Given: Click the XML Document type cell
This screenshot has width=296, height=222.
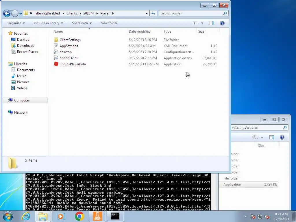Looking at the screenshot, I should [x=175, y=46].
